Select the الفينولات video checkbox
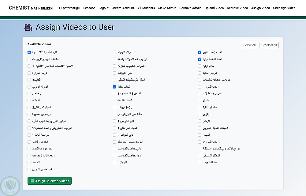The width and height of the screenshot is (306, 196). pos(114,162)
